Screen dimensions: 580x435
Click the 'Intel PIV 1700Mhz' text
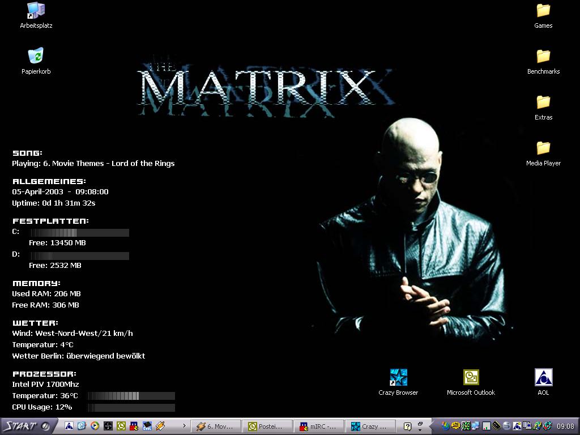(45, 385)
